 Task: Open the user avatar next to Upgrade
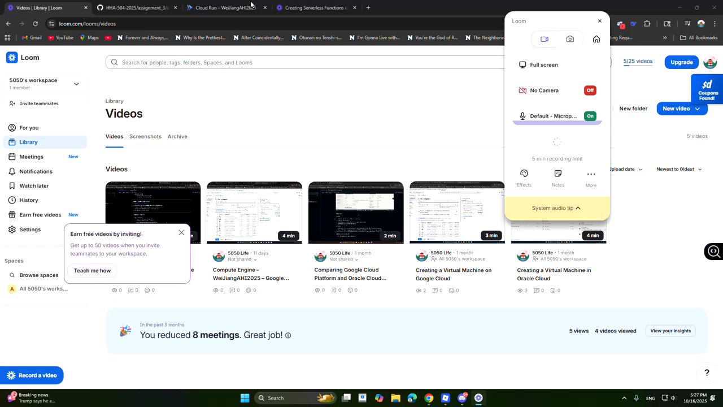tap(710, 62)
